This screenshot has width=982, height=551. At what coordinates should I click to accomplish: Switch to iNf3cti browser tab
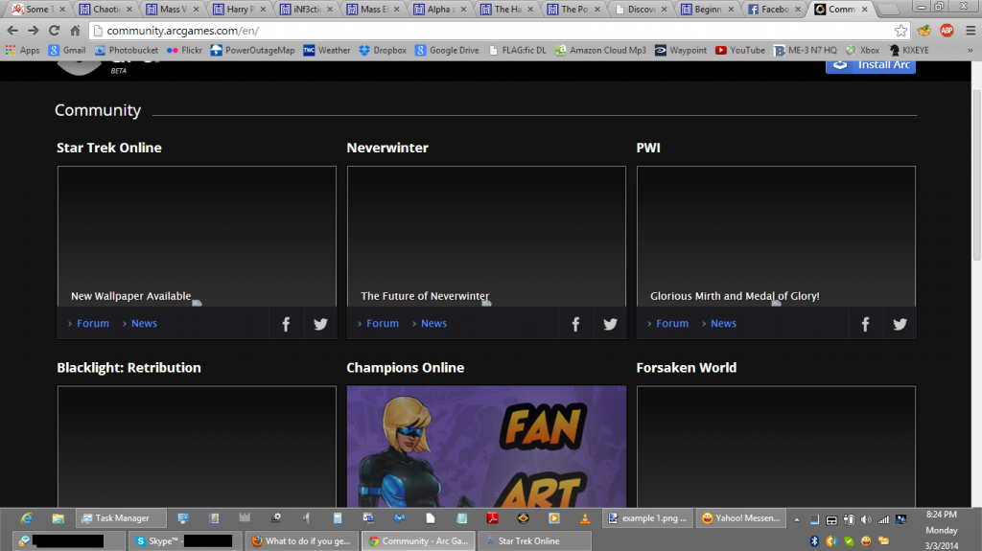306,9
